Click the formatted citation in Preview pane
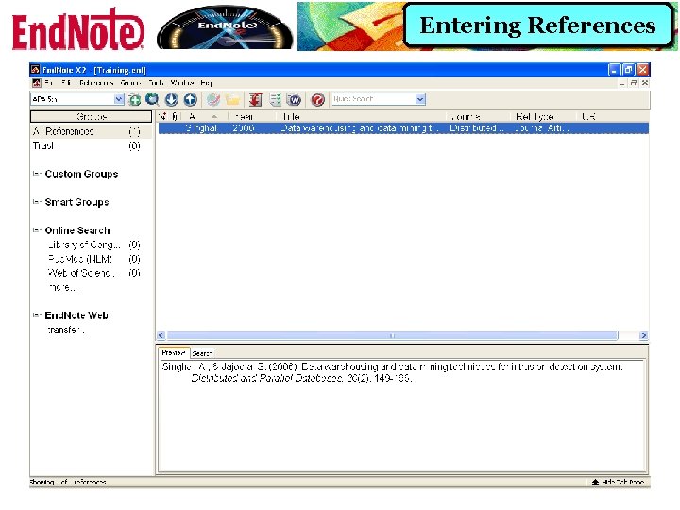Screen dimensions: 680x510 393,372
